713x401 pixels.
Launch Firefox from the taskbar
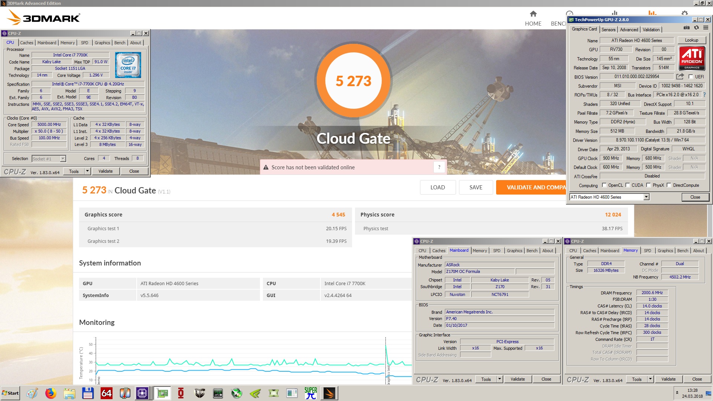point(51,393)
